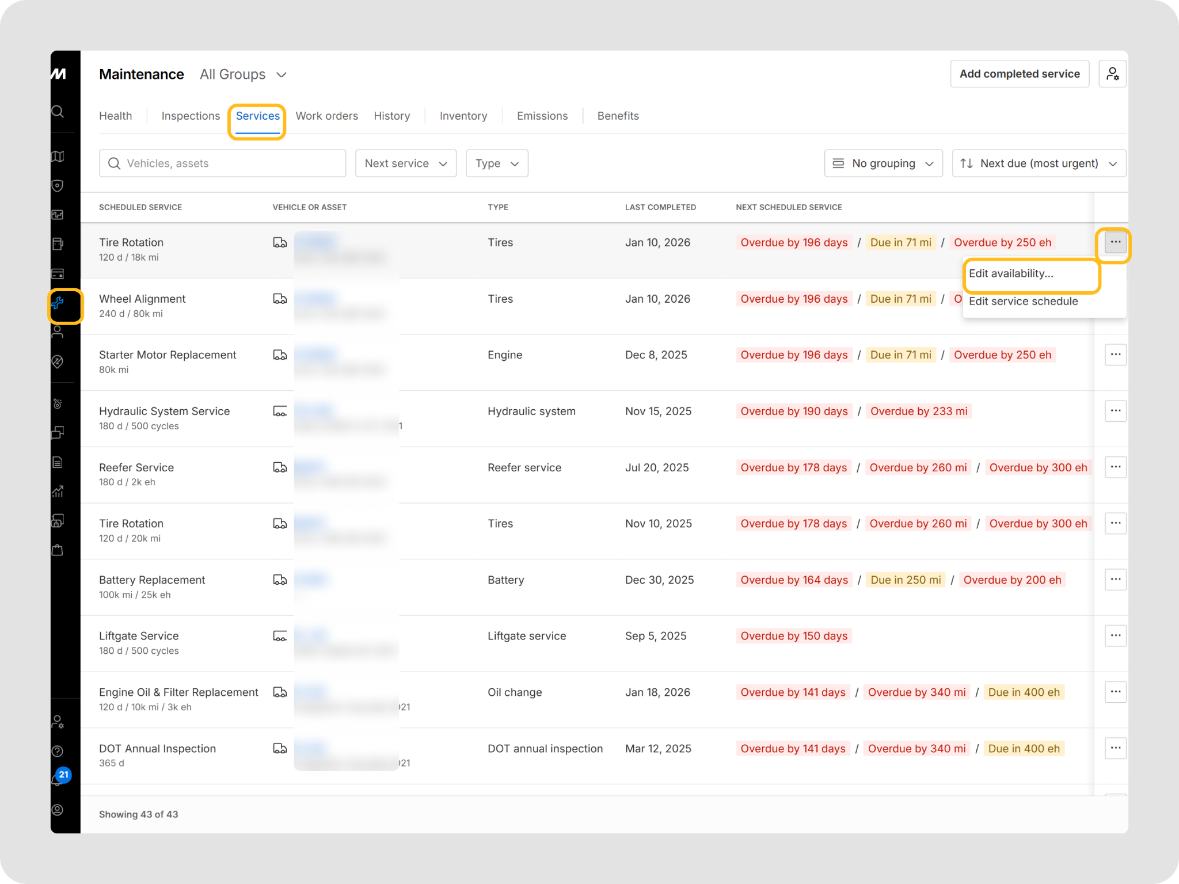The width and height of the screenshot is (1179, 884).
Task: Click the Battery Replacement service name
Action: point(152,580)
